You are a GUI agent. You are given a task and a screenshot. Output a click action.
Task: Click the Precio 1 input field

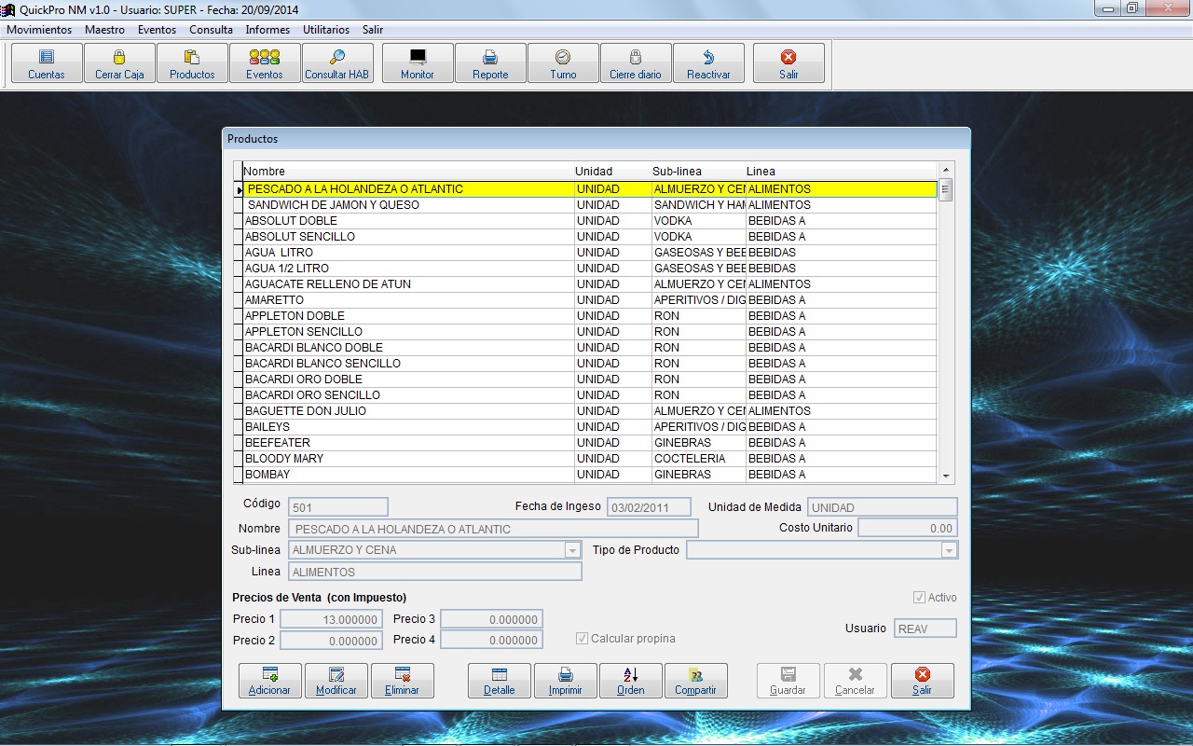[x=331, y=619]
